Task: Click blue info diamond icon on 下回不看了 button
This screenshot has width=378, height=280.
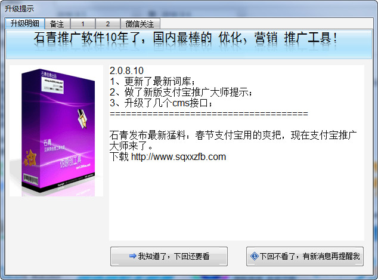Action: point(255,256)
